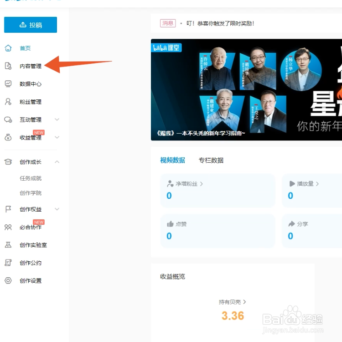Expand the 创作权益 chevron
The image size is (342, 342).
tap(57, 209)
